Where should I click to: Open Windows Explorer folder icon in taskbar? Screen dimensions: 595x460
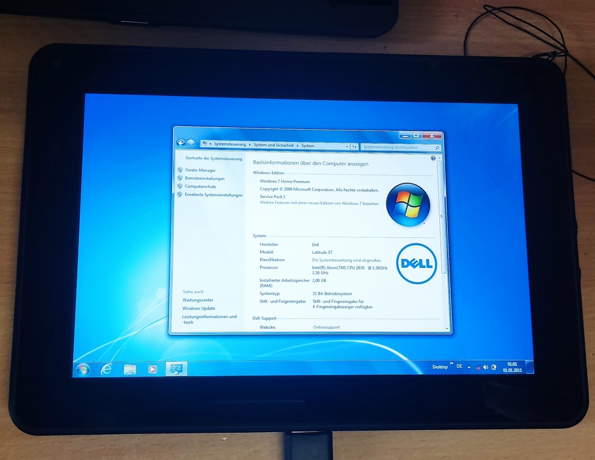130,369
